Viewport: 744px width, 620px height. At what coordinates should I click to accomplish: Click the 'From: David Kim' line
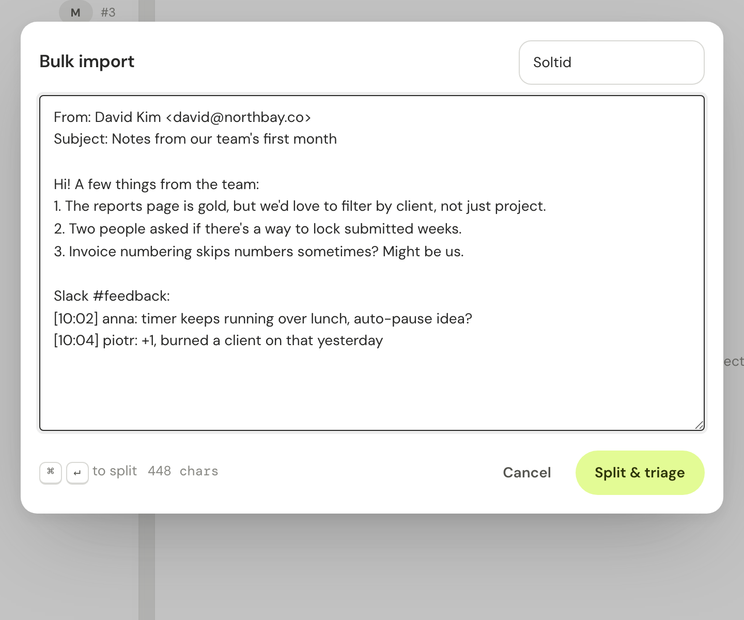pos(182,117)
